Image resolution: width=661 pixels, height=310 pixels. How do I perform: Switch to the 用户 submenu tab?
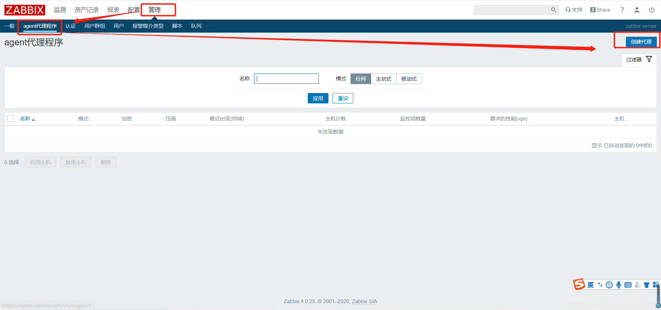click(119, 26)
